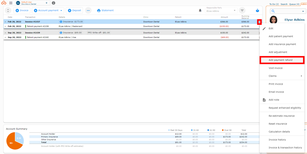Click the three-dot menu on Invoice #2157
Screen dimensions: 307x154
259,22
